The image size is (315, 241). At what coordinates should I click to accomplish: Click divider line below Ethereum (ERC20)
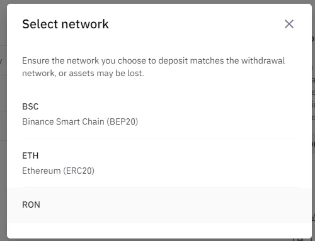160,187
